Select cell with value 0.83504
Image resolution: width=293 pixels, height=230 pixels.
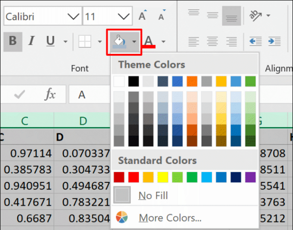[83, 218]
